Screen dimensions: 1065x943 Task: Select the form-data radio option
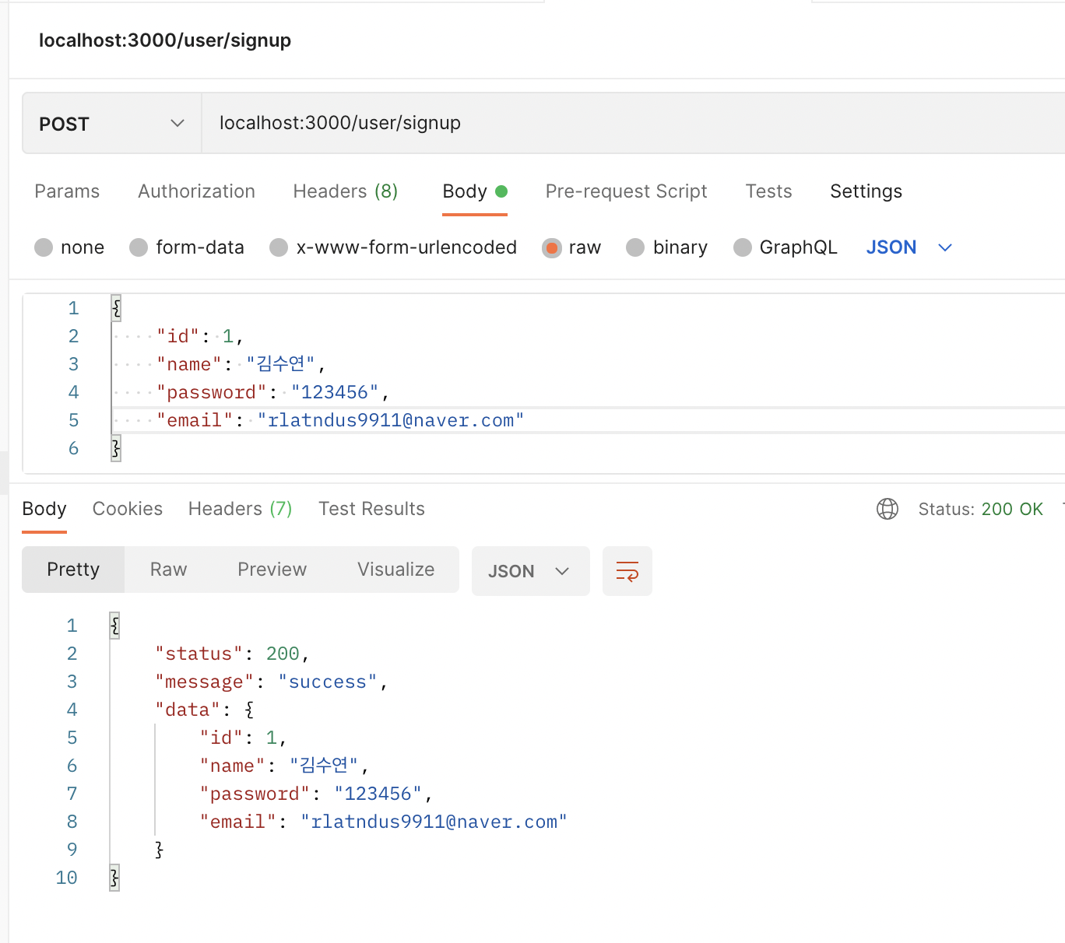[x=139, y=247]
